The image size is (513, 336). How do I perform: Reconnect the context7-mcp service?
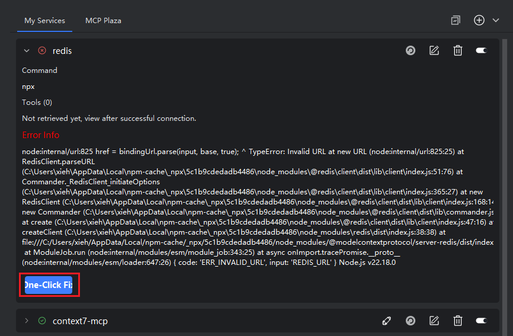click(x=411, y=321)
